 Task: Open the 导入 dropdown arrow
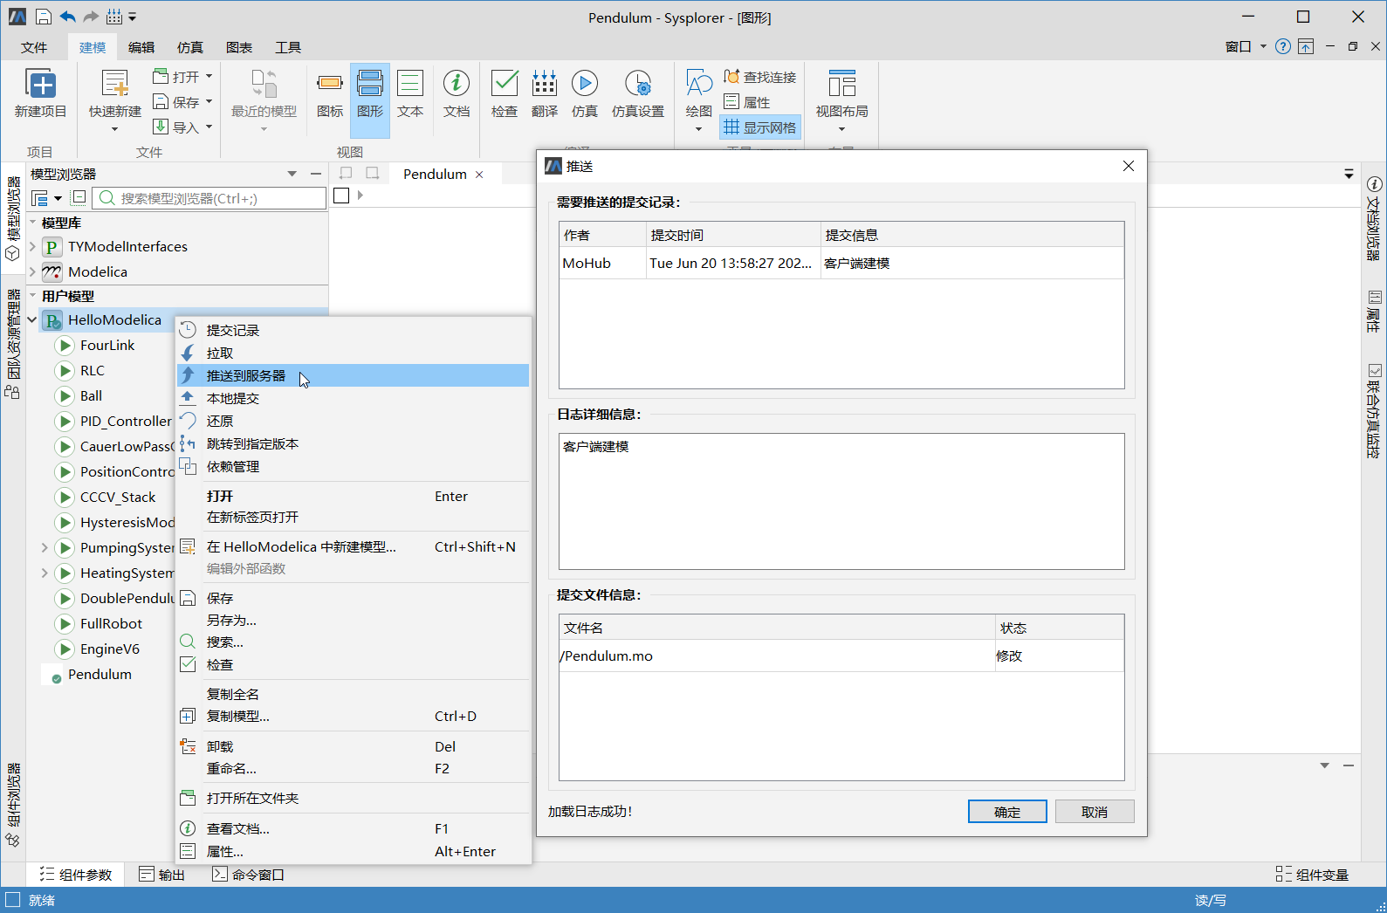(x=209, y=127)
